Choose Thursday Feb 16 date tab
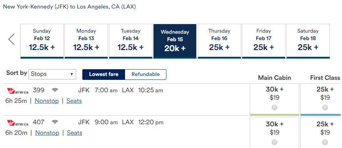Viewport: 342px width, 148px height. click(219, 41)
